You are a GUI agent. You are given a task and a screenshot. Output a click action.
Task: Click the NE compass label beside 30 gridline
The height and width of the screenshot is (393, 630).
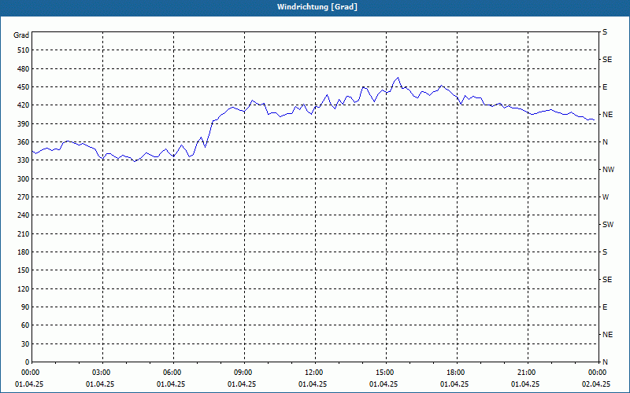coord(607,335)
